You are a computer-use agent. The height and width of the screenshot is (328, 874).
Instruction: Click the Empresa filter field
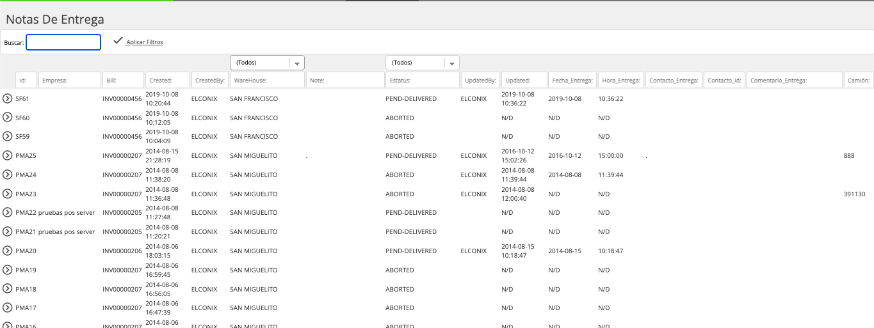pos(70,80)
